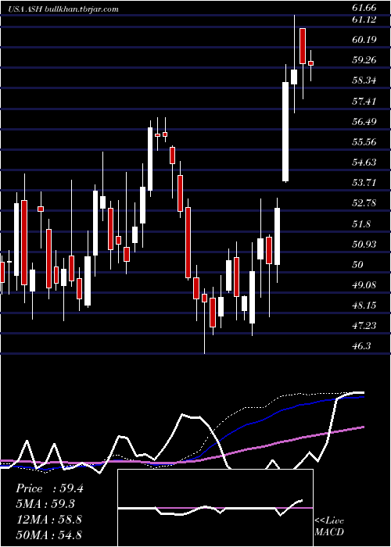Screen dimensions: 391x547
Task: Click the 'USA ASH bullkhan.tbrjar.com' header text
Action: click(63, 9)
